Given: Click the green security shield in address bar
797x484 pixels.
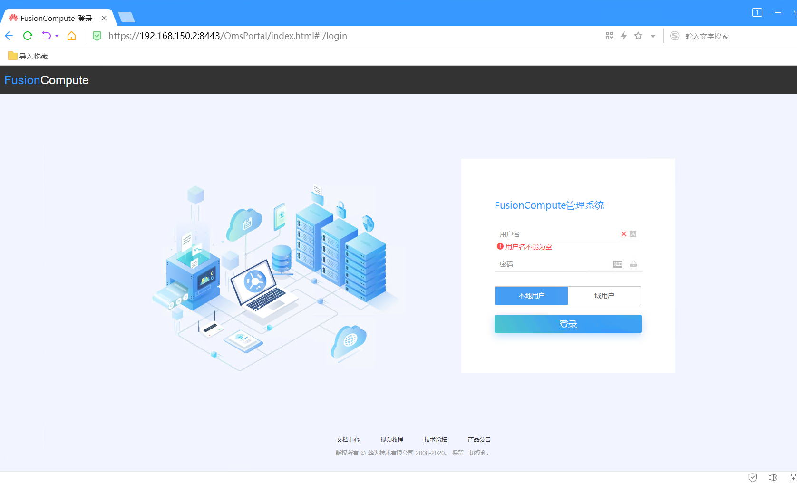Looking at the screenshot, I should click(x=97, y=36).
